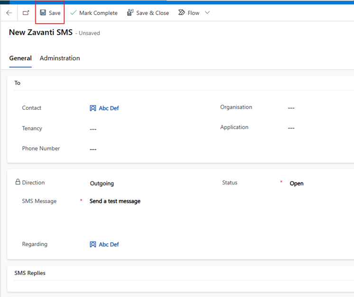Click the Phone Number label
This screenshot has width=354, height=297.
pyautogui.click(x=41, y=148)
